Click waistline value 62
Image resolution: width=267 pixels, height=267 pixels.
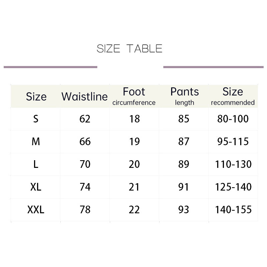(85, 119)
